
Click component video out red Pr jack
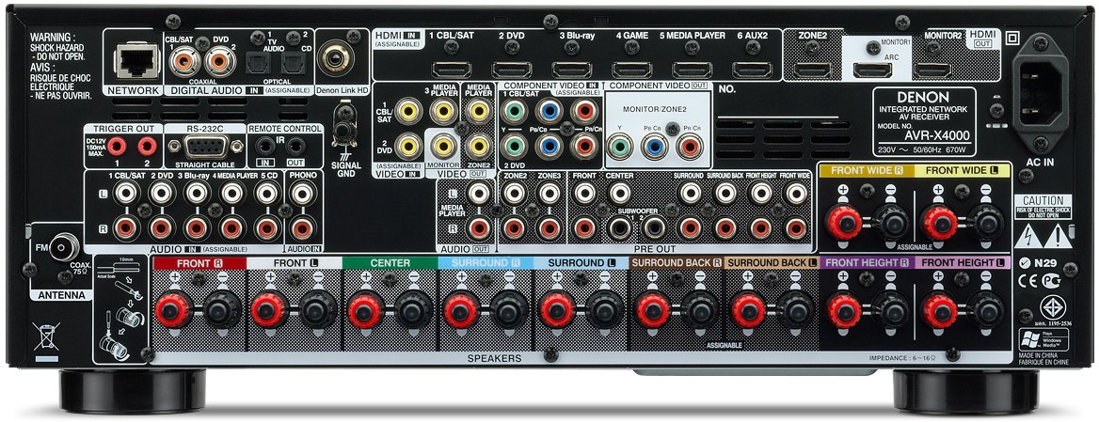690,147
